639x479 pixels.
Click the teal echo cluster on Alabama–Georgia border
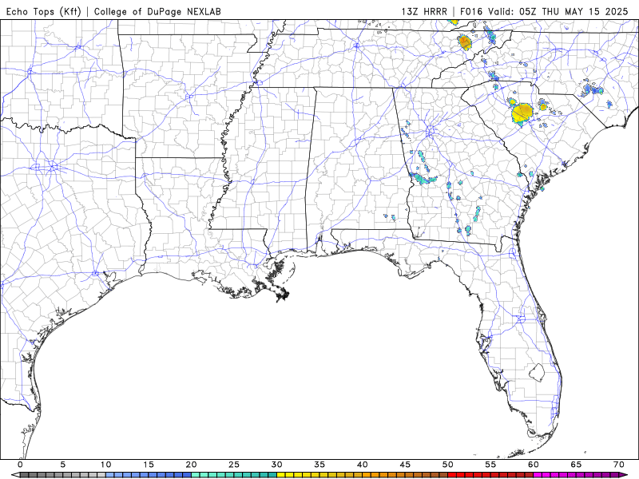point(422,178)
